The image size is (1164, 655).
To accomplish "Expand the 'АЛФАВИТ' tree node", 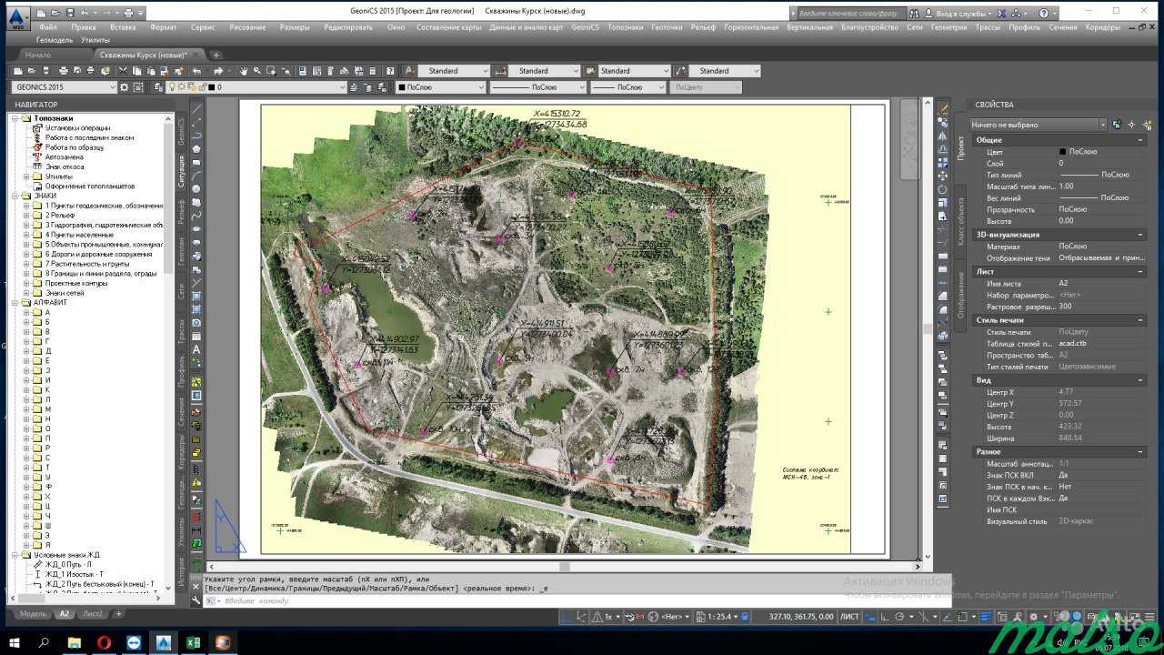I will (16, 302).
